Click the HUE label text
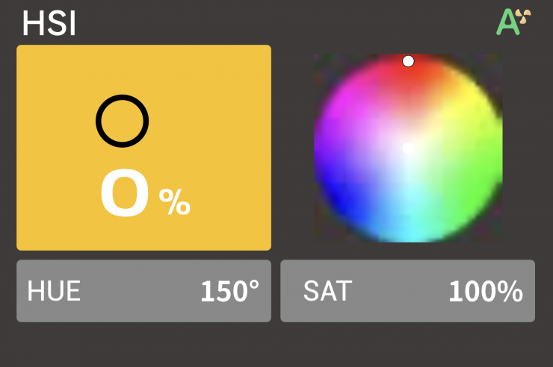The image size is (553, 367). point(54,292)
